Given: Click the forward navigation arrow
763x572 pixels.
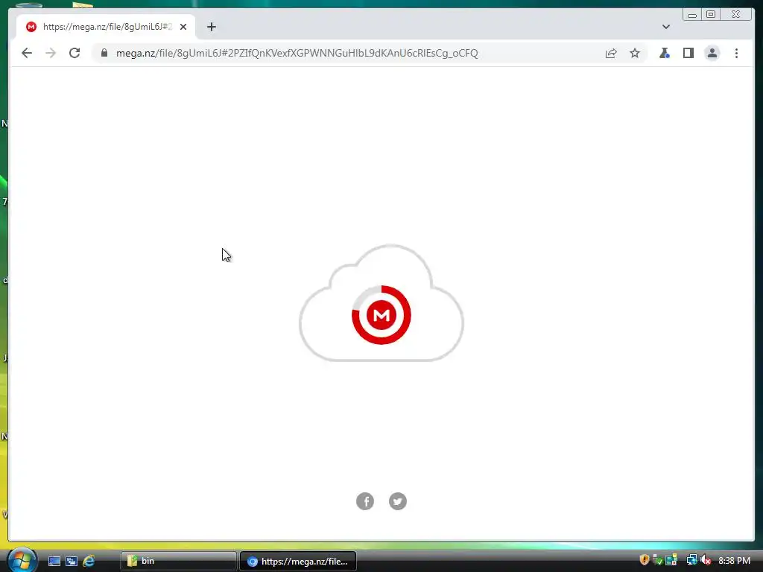Looking at the screenshot, I should [51, 53].
